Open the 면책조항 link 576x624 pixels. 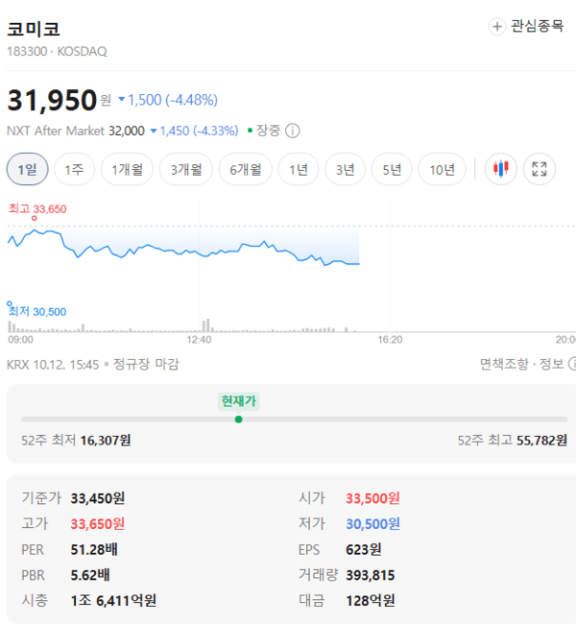[x=504, y=364]
